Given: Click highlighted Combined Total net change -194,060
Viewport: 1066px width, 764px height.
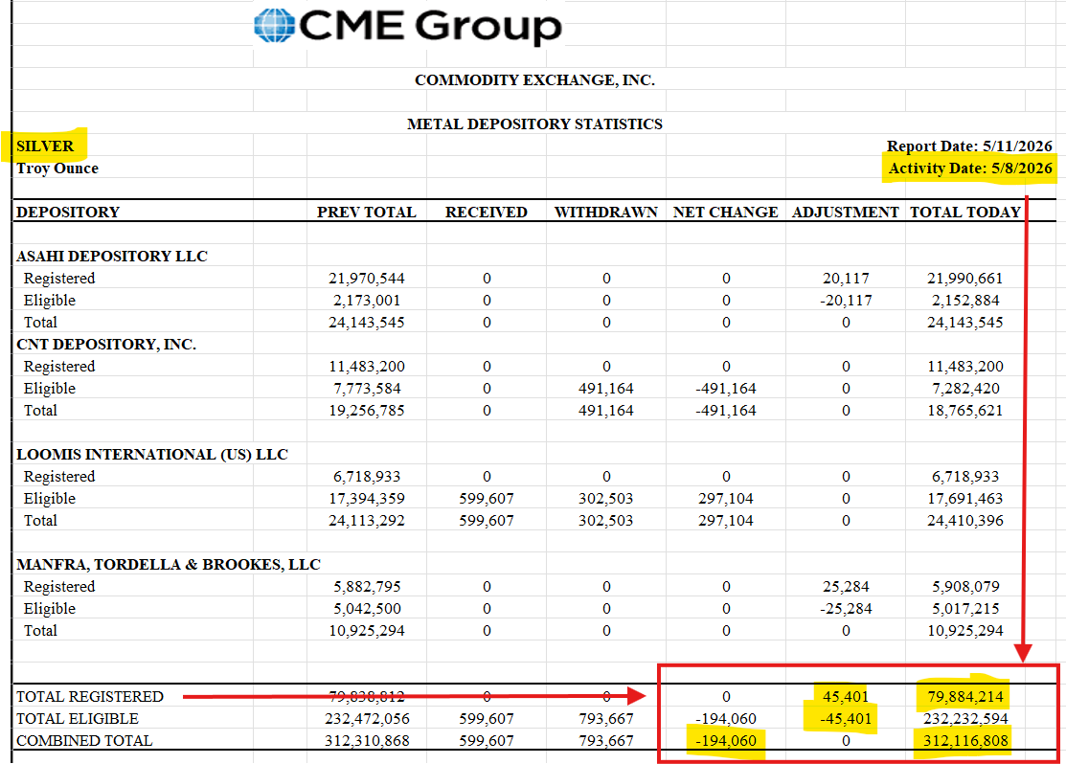Looking at the screenshot, I should pyautogui.click(x=725, y=741).
